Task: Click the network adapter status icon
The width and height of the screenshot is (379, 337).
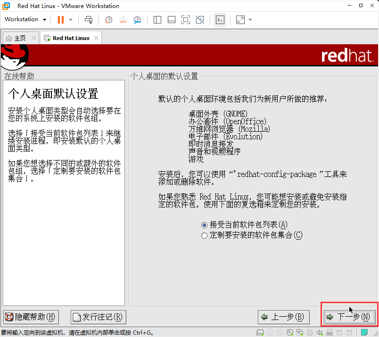Action: [x=300, y=332]
